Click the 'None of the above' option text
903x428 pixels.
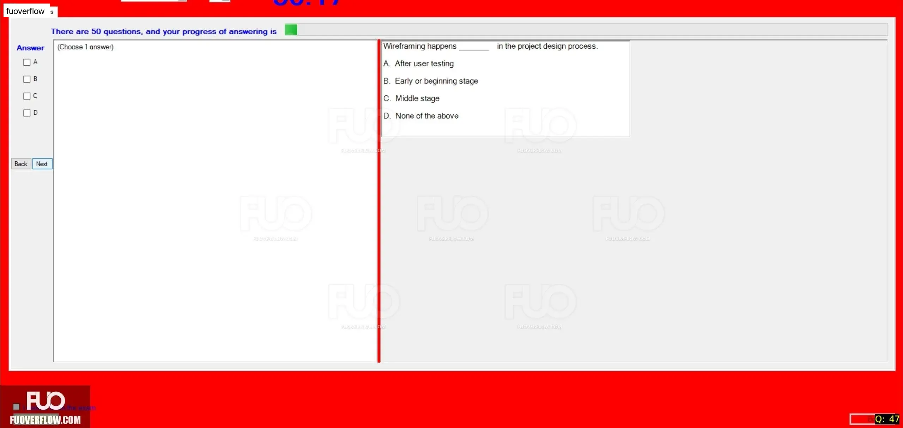click(427, 116)
